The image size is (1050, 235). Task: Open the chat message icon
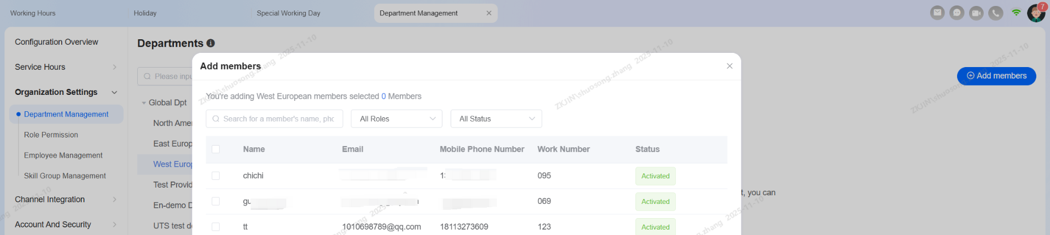956,13
